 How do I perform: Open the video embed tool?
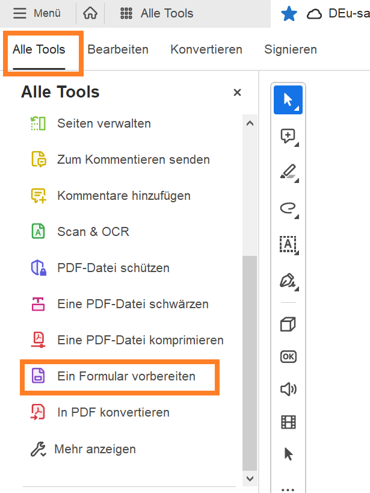click(288, 422)
